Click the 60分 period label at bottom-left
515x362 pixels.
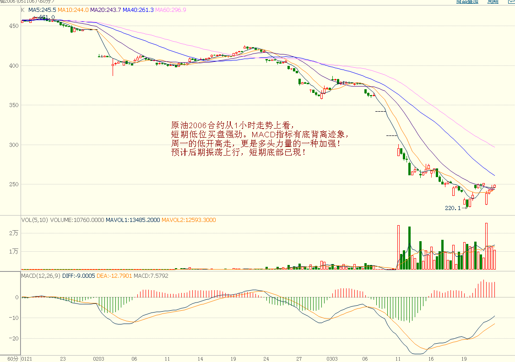[11, 358]
